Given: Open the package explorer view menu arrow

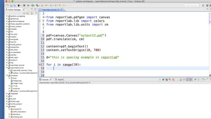Looking at the screenshot, I should coord(36,13).
